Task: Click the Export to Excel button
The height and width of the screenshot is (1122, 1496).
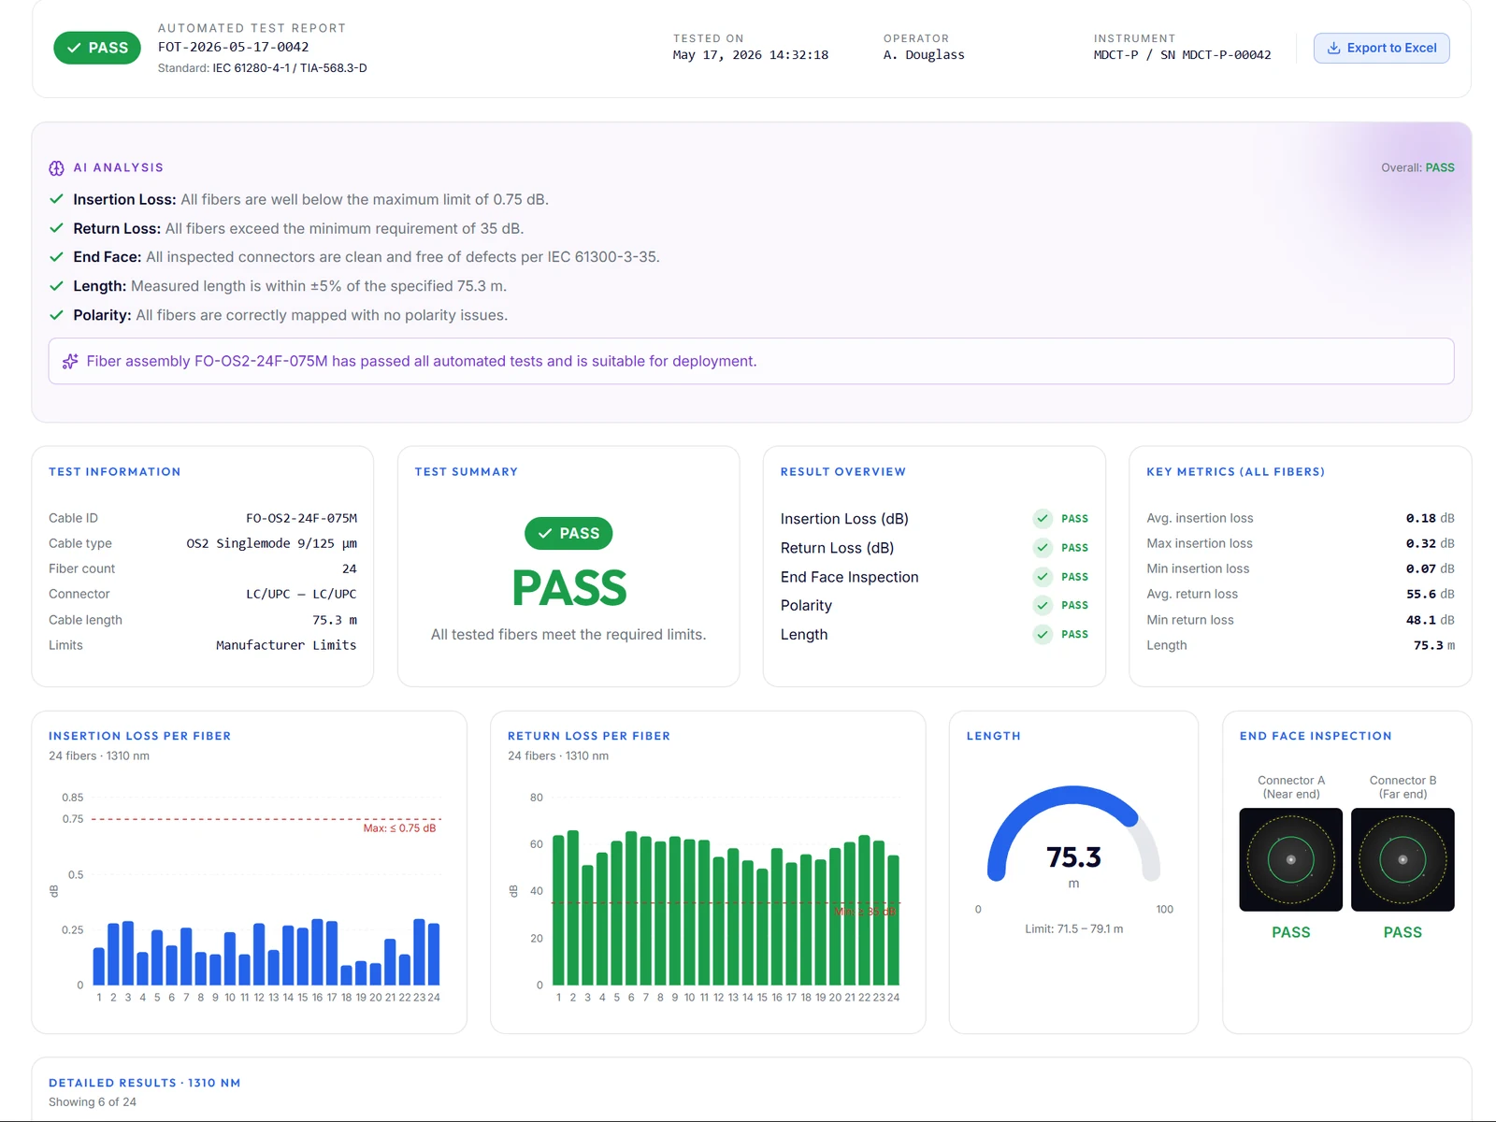Action: 1381,48
